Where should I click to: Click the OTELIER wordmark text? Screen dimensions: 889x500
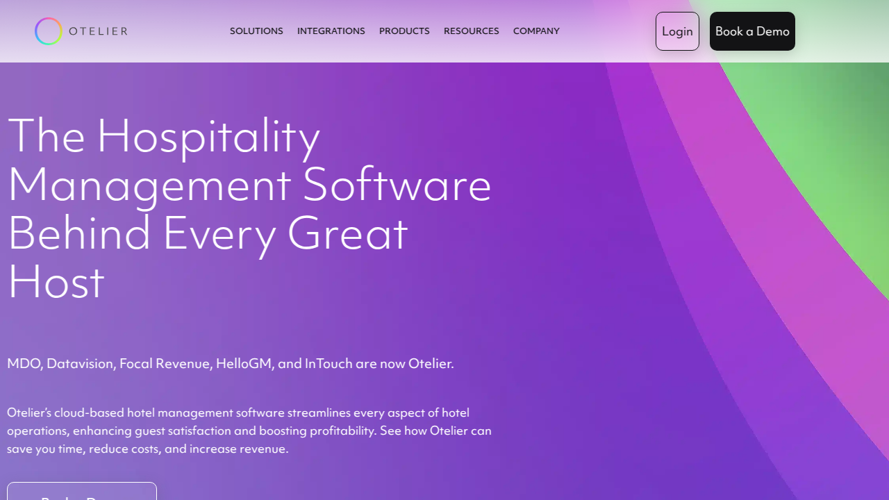click(98, 31)
